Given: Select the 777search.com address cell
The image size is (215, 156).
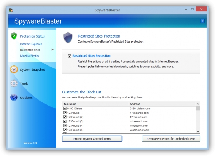Looking at the screenshot, I should pyautogui.click(x=139, y=113).
